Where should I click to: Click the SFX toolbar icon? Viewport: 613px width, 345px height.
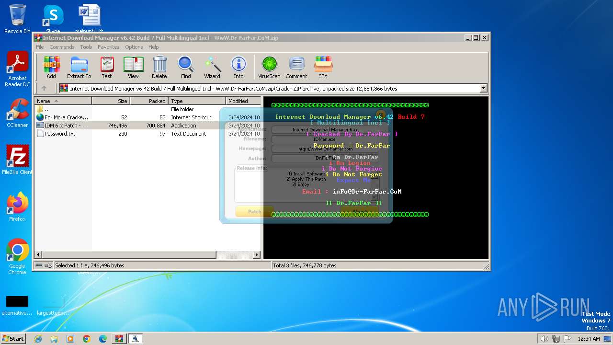(323, 68)
